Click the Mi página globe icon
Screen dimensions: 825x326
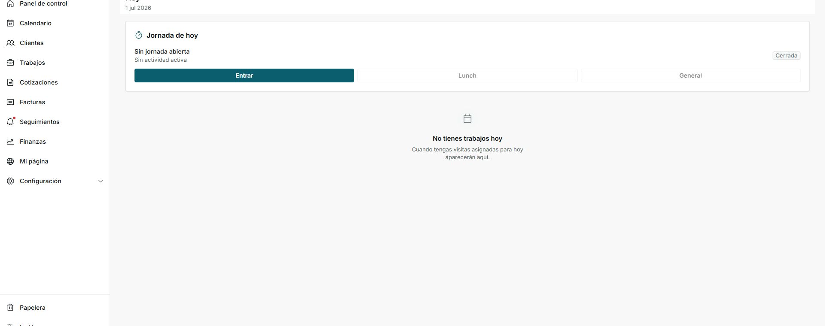[10, 161]
